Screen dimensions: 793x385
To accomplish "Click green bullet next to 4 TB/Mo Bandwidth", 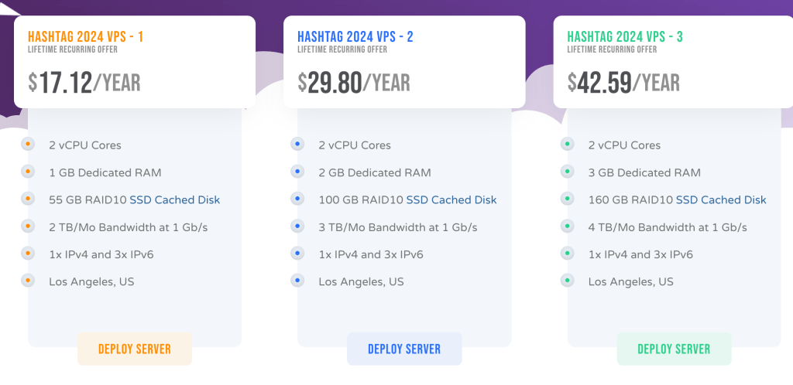I will coord(568,226).
